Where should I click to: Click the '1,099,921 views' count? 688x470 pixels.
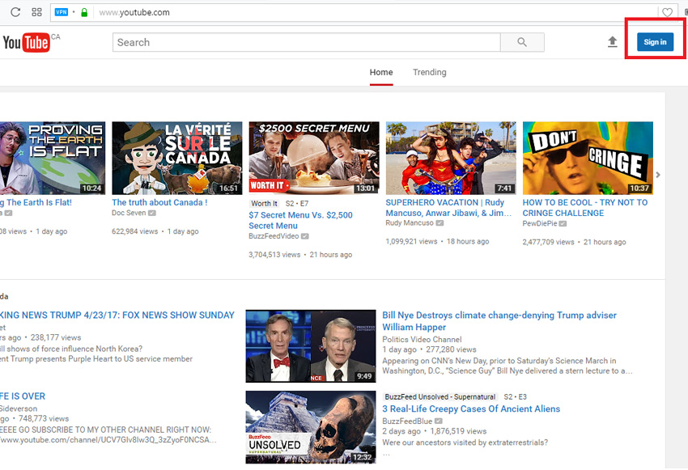411,242
